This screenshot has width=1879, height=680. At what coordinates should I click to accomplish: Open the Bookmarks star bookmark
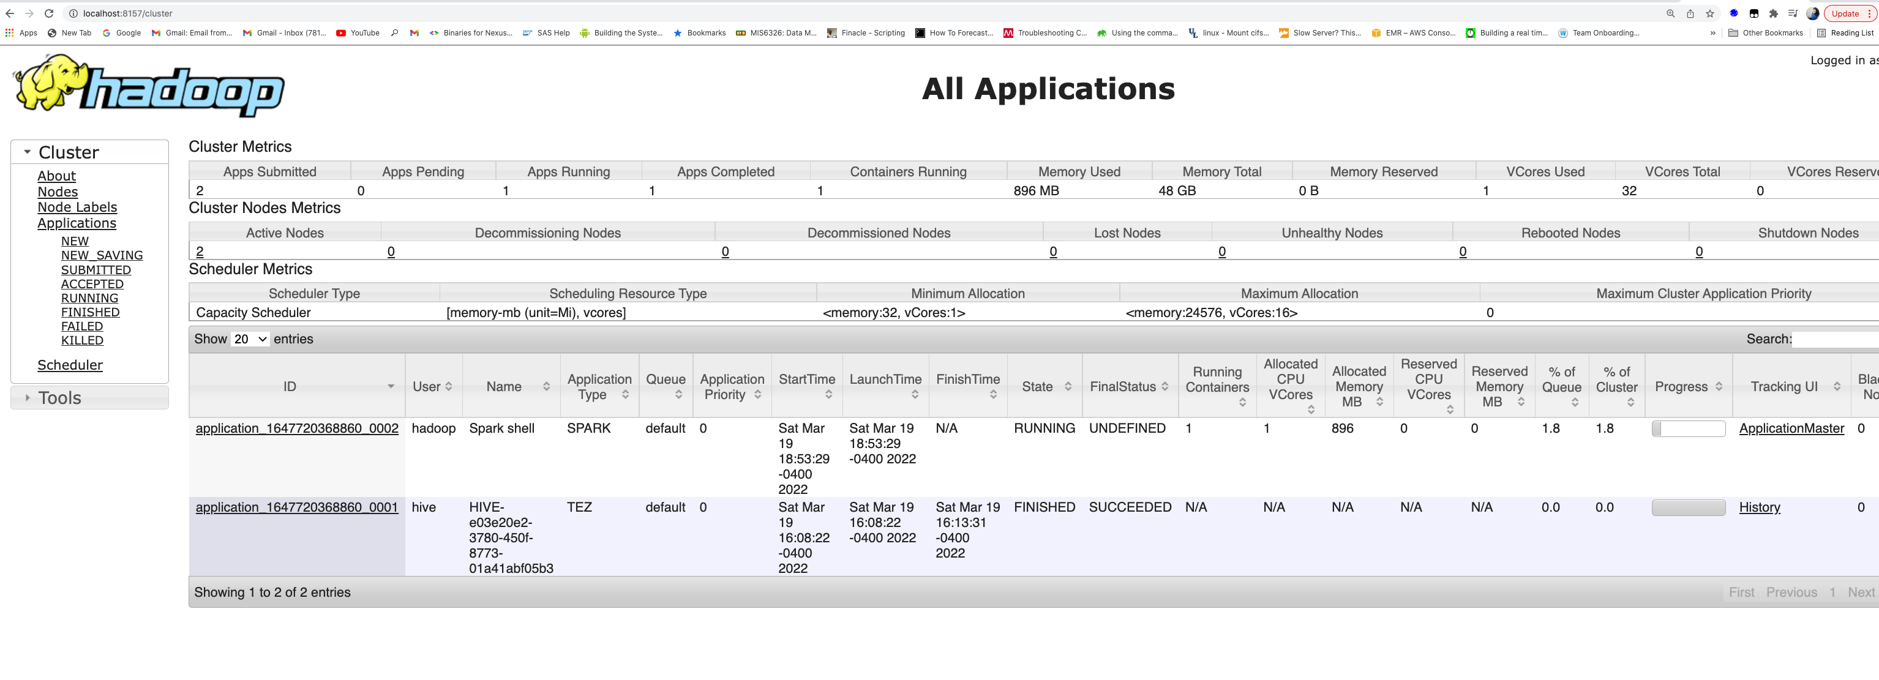700,33
